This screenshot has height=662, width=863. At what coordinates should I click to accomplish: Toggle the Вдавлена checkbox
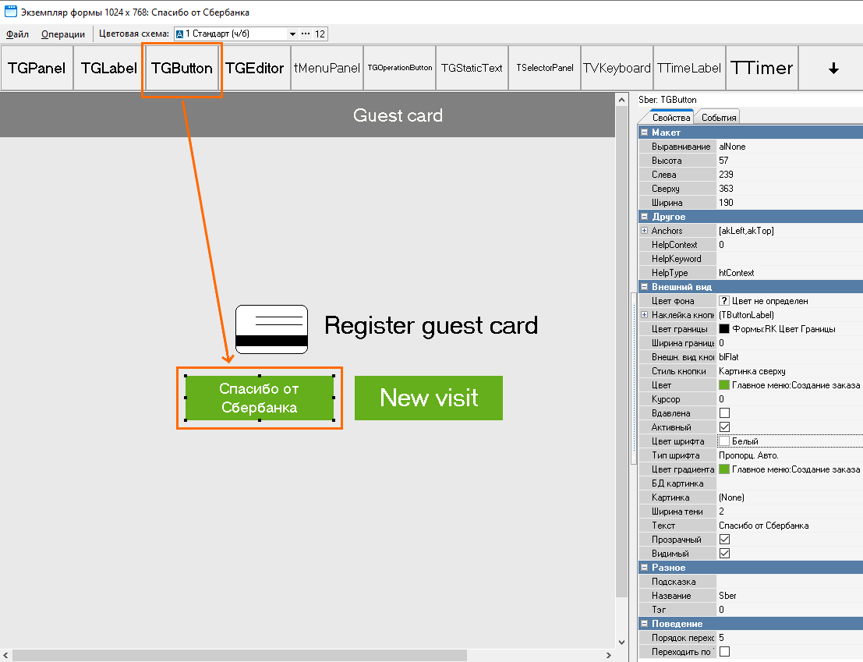[x=724, y=413]
